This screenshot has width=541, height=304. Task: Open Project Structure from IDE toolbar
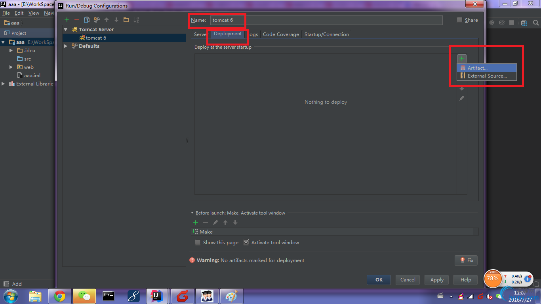524,23
